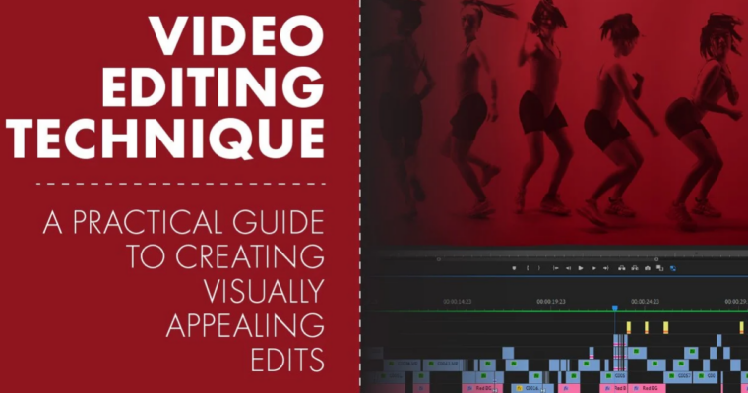Select the pink Red BG clip left of C0016
Viewport: 748px width, 393px height.
coord(482,389)
